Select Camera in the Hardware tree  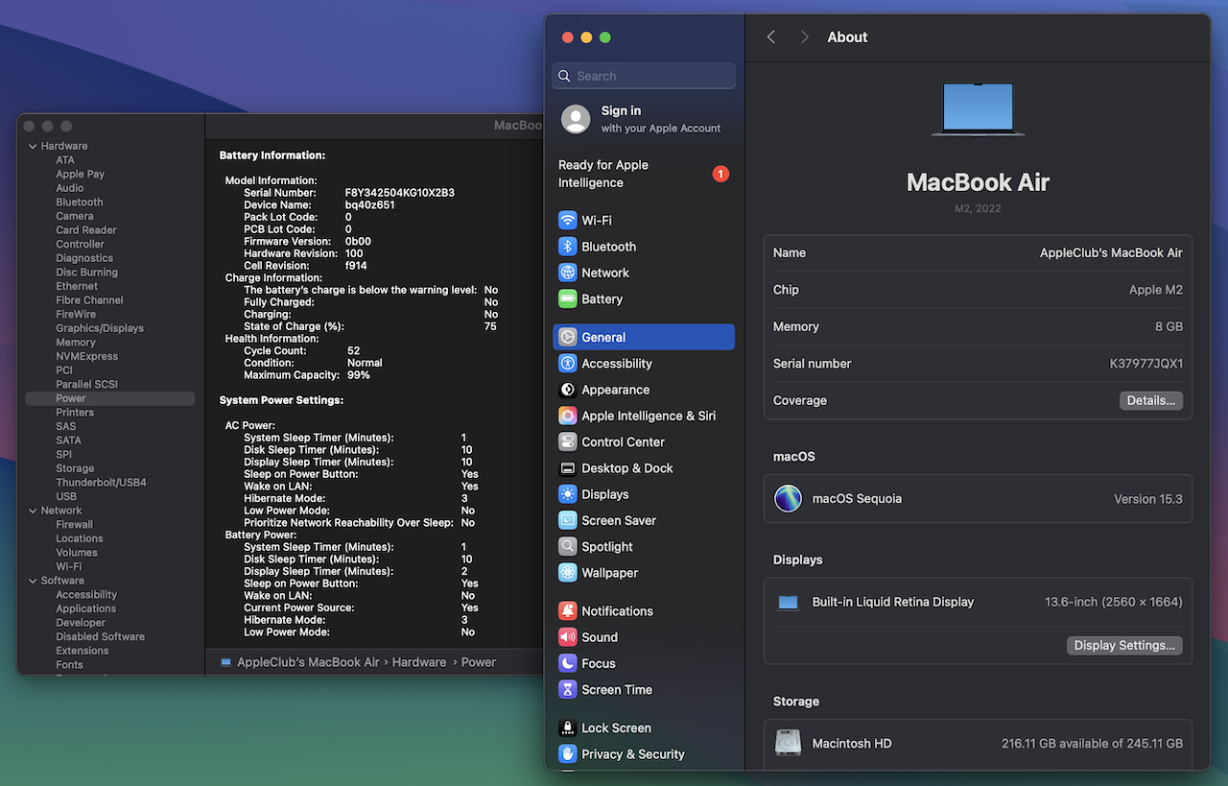[75, 217]
